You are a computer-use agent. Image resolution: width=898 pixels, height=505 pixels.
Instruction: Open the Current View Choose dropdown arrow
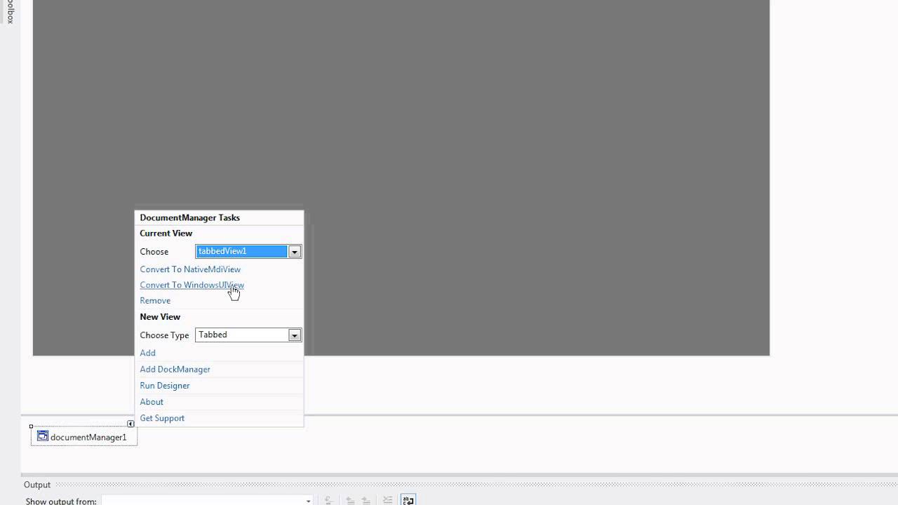click(295, 251)
